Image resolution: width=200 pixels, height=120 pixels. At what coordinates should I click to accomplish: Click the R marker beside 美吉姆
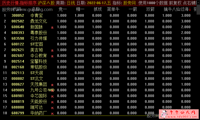[52, 50]
